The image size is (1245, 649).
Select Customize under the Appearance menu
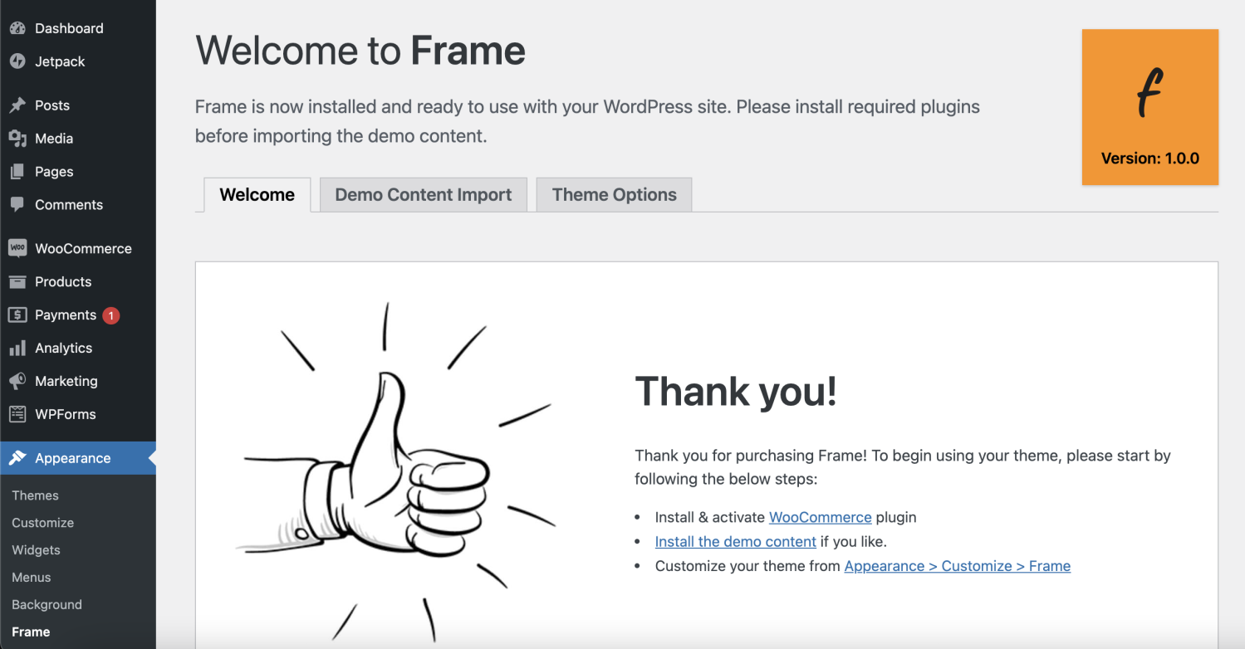(42, 522)
